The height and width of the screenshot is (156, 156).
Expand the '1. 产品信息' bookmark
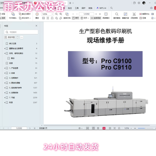(x=5, y=68)
